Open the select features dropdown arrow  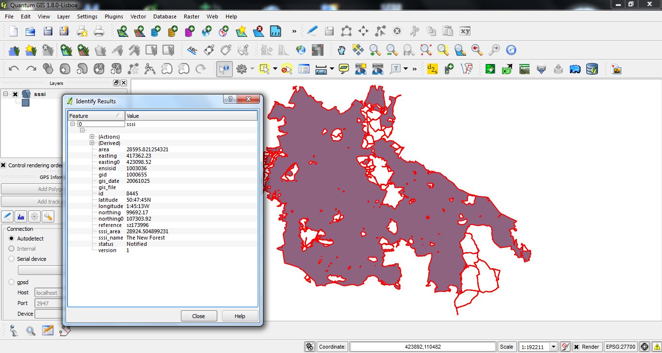point(275,69)
